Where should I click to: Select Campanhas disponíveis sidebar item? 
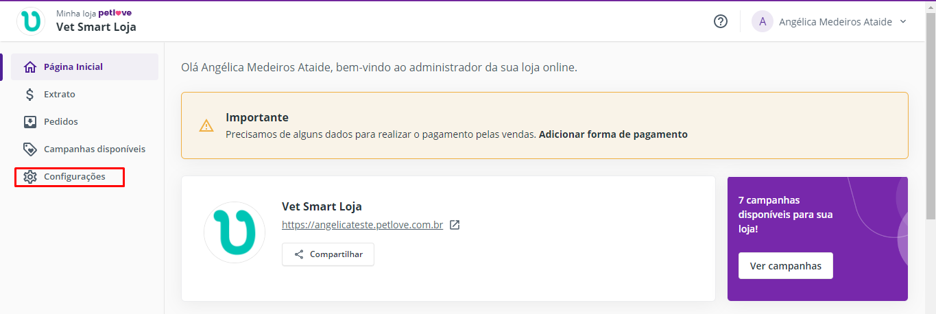[95, 149]
